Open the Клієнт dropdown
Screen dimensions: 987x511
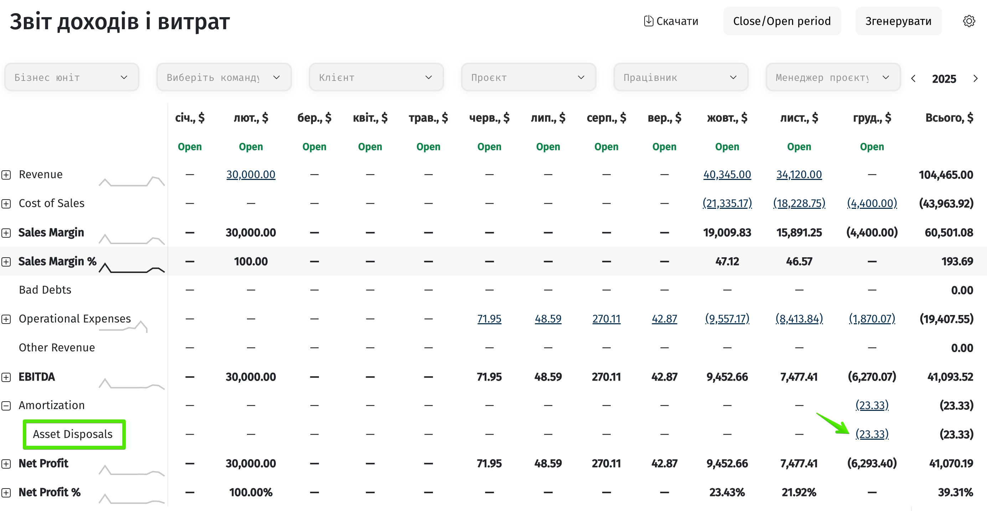[x=376, y=77]
